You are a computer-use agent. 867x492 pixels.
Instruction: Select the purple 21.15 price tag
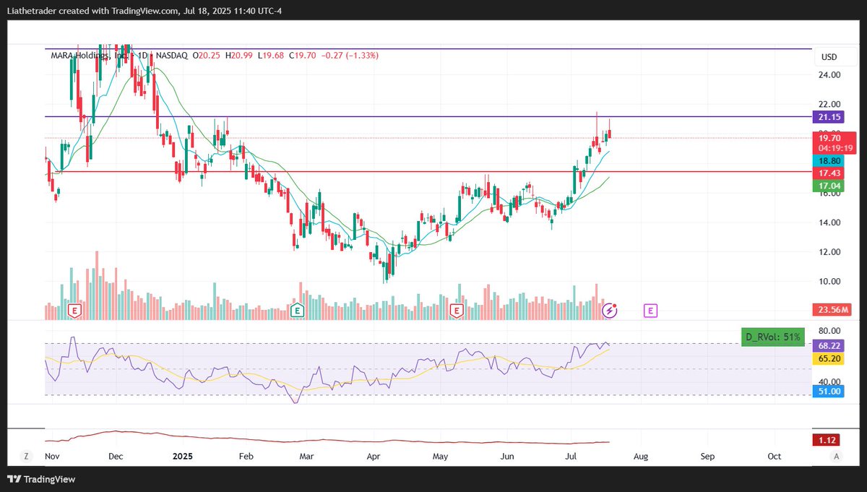tap(829, 117)
